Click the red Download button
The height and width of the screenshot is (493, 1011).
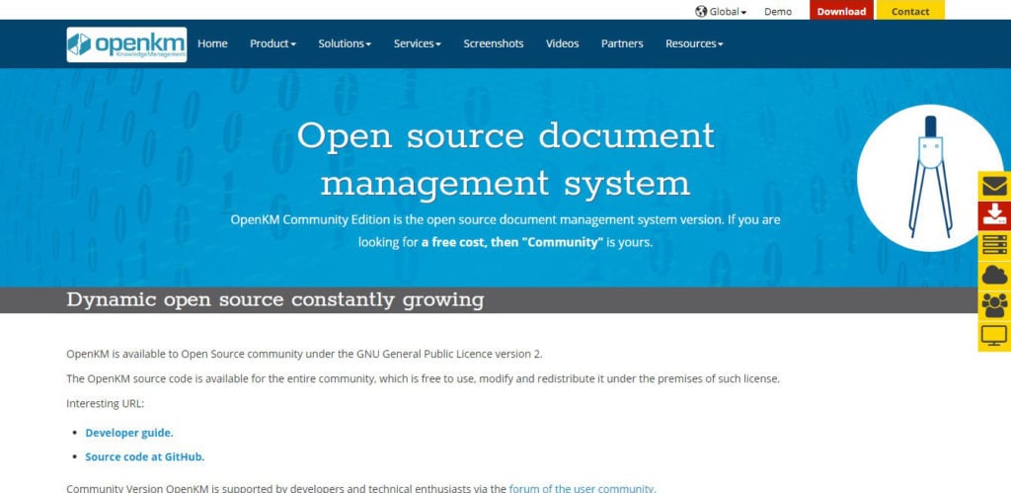[x=841, y=10]
